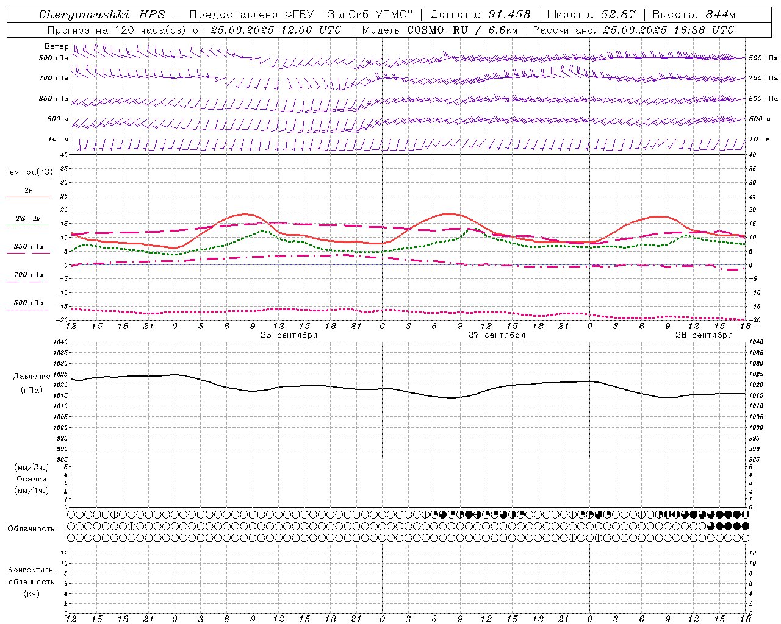Click the Cheryomushki-HPS station title
Image resolution: width=781 pixels, height=624 pixels.
pyautogui.click(x=102, y=15)
